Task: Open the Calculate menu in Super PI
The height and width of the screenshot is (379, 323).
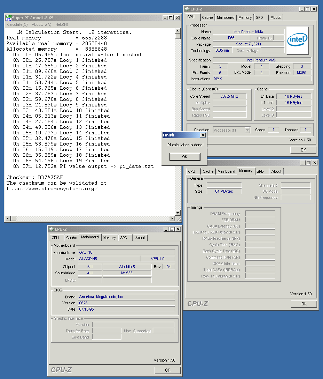Action: coord(17,24)
